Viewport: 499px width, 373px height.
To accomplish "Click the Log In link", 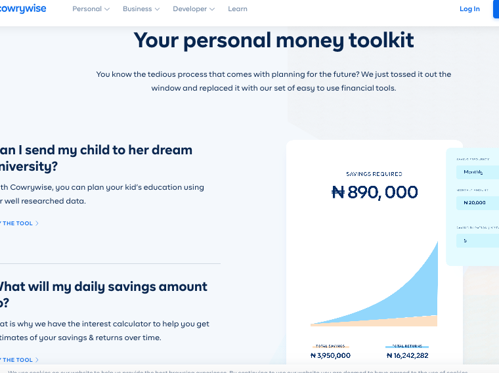I will pos(469,9).
